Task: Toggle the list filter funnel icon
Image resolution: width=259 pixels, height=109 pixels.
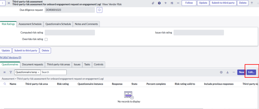Action: pos(11,72)
